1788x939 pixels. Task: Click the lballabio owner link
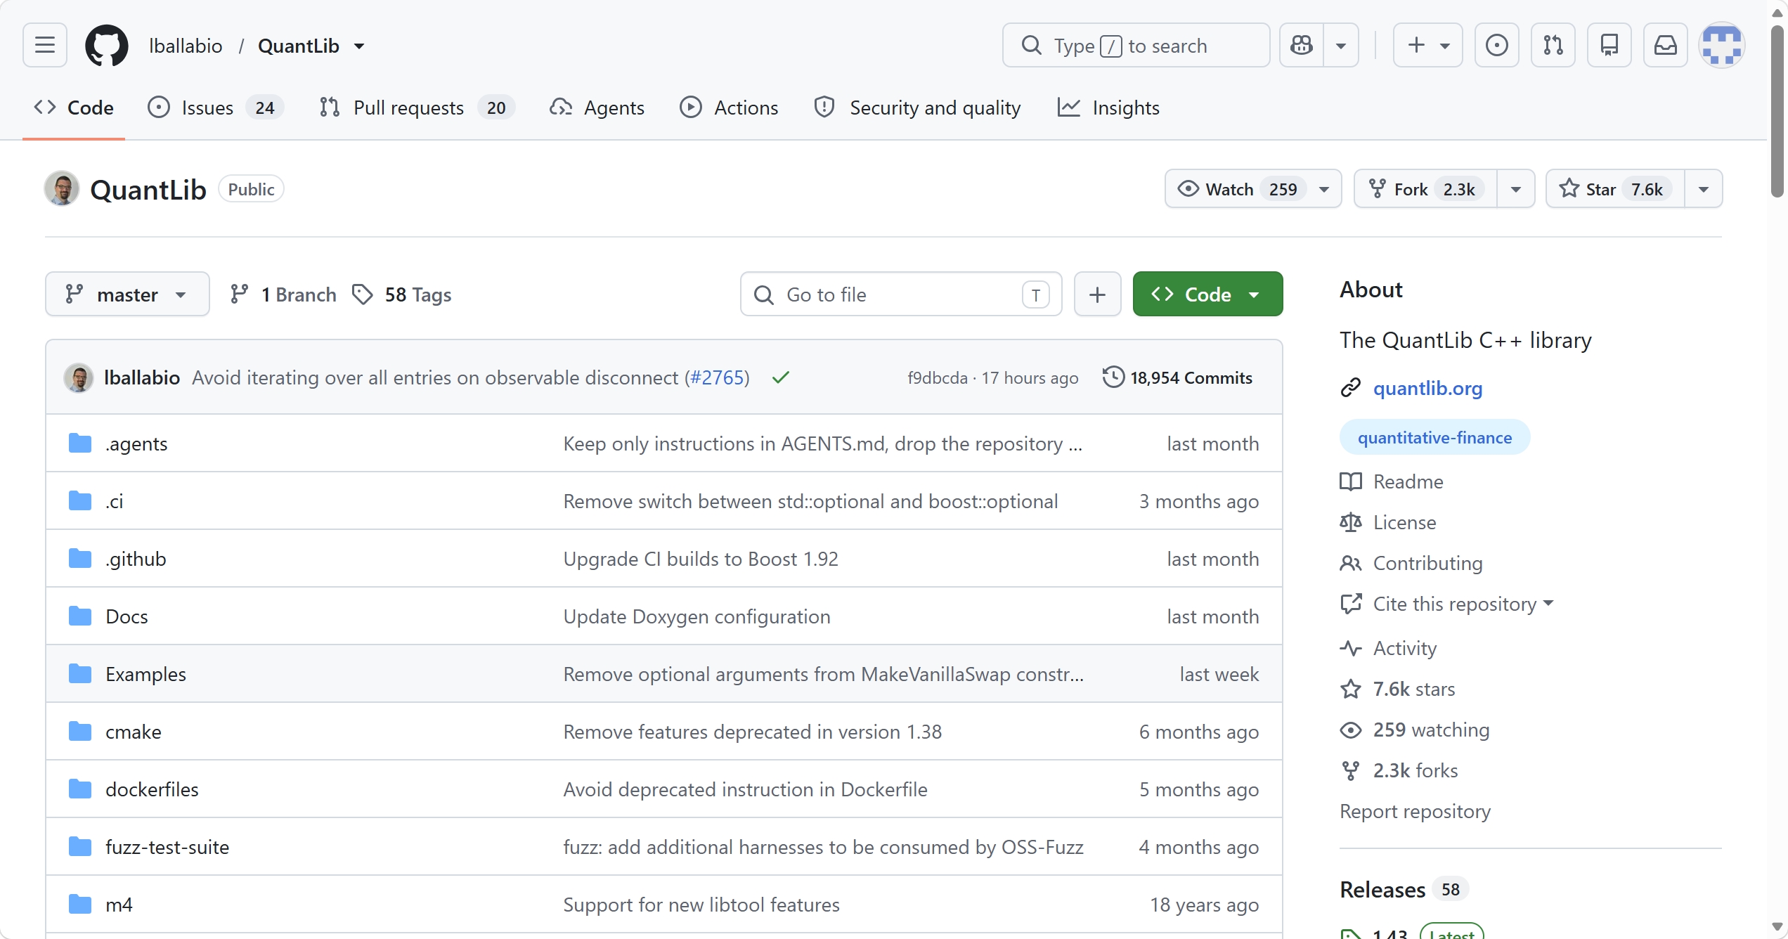tap(186, 46)
